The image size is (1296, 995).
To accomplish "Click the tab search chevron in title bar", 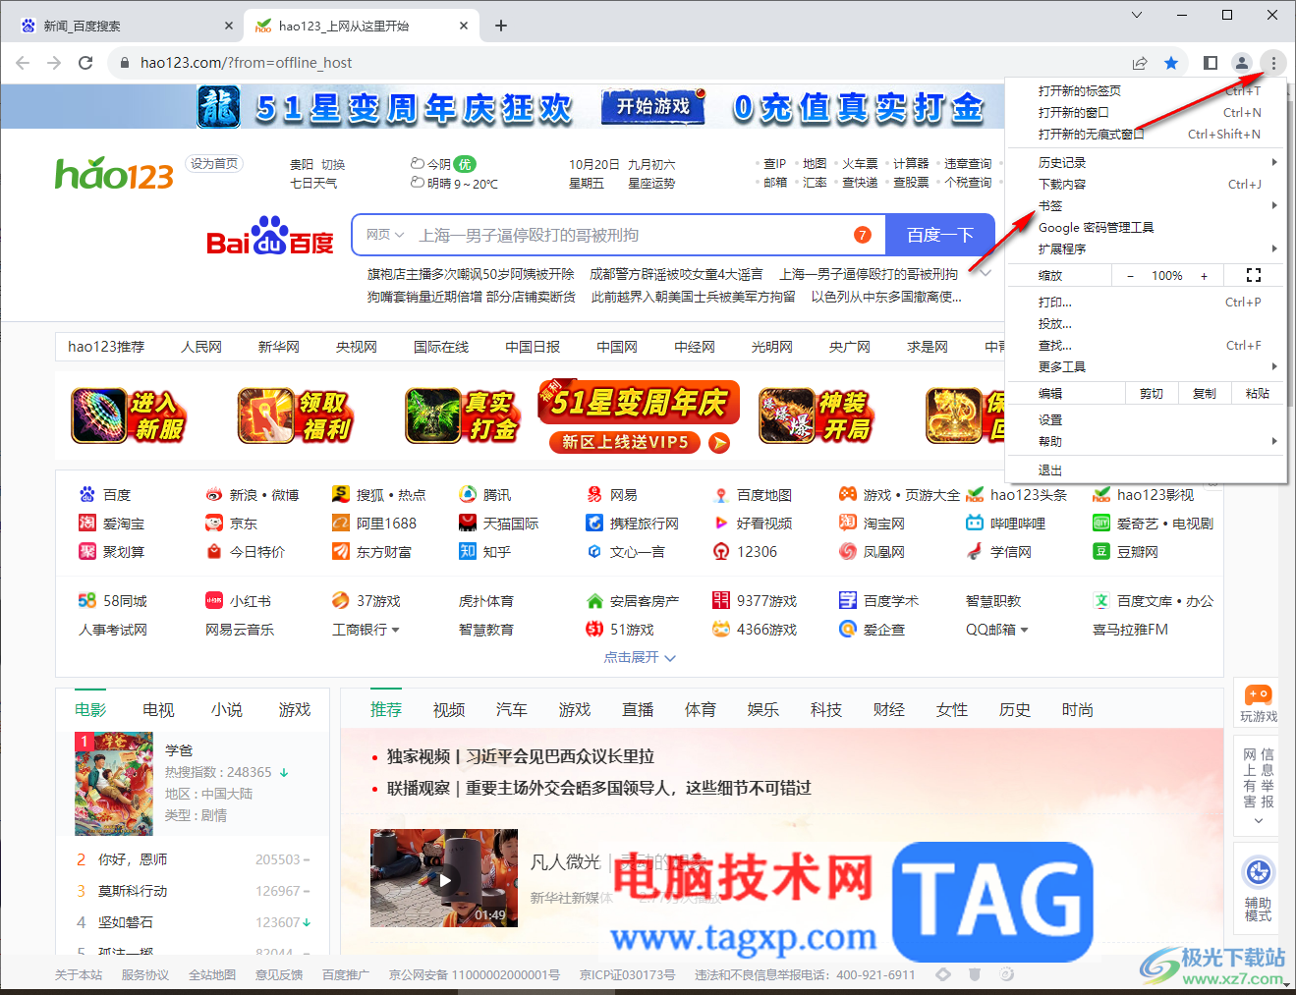I will 1137,15.
